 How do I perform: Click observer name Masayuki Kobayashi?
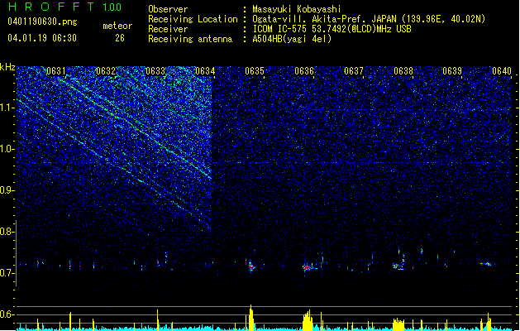297,9
